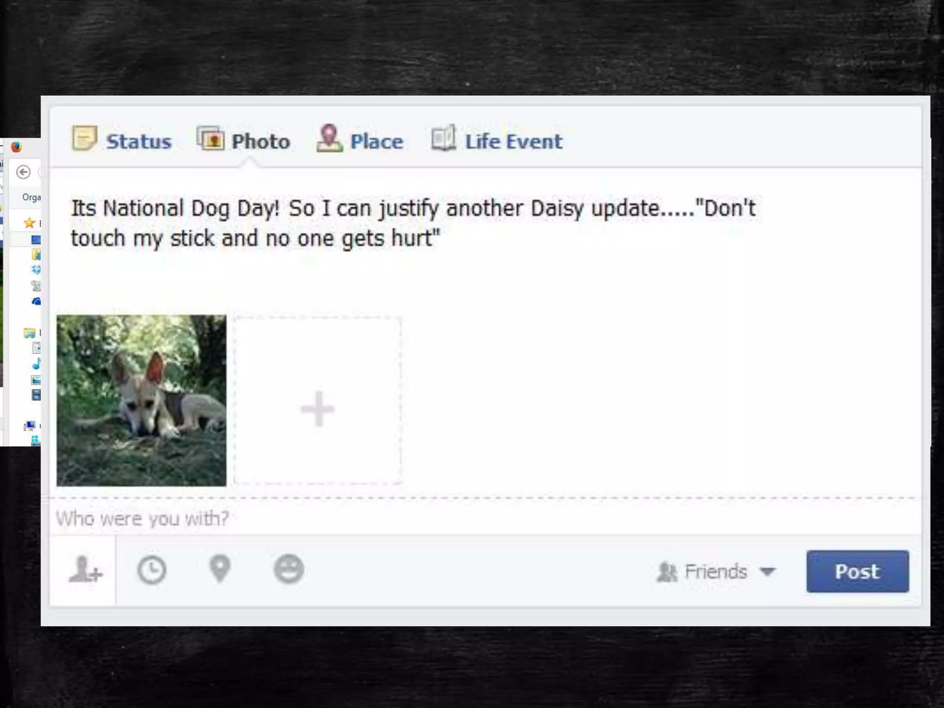Click the arrow beside Friends

point(767,572)
